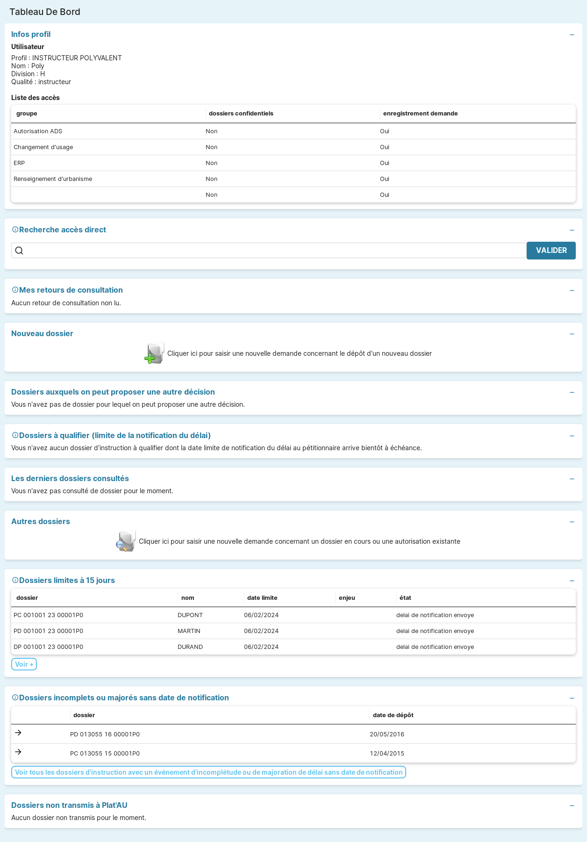Click the Voir + button
The height and width of the screenshot is (842, 587).
click(24, 664)
